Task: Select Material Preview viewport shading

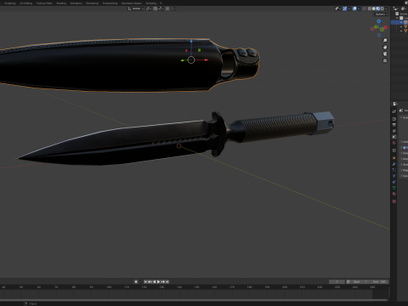Action: [x=378, y=8]
